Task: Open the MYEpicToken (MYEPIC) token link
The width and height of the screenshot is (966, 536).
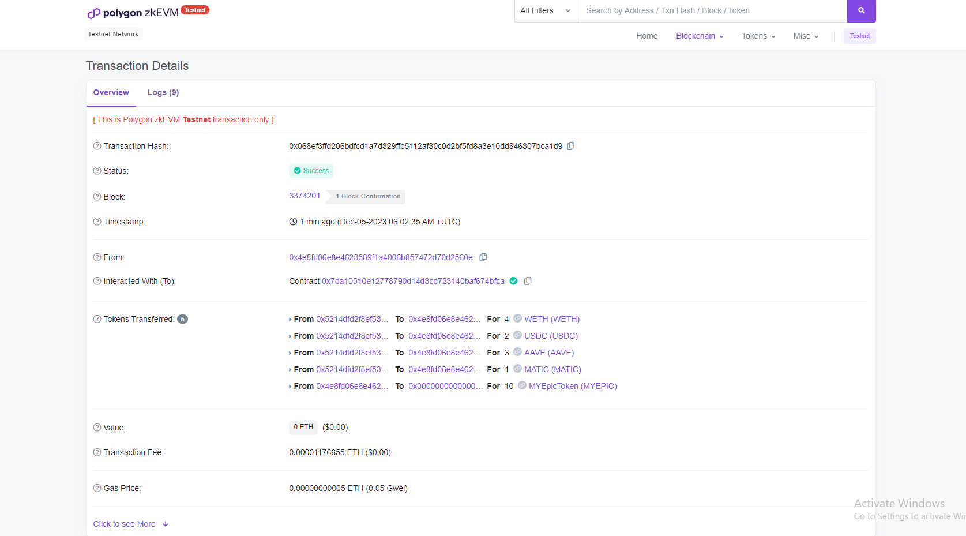Action: pos(573,386)
